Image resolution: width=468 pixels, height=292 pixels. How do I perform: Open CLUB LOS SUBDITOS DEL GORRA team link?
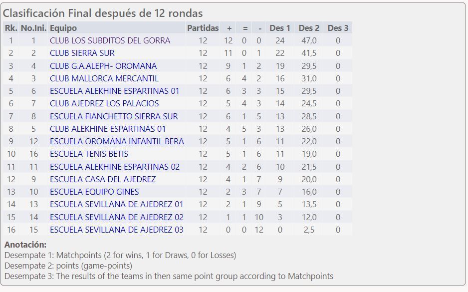[110, 40]
